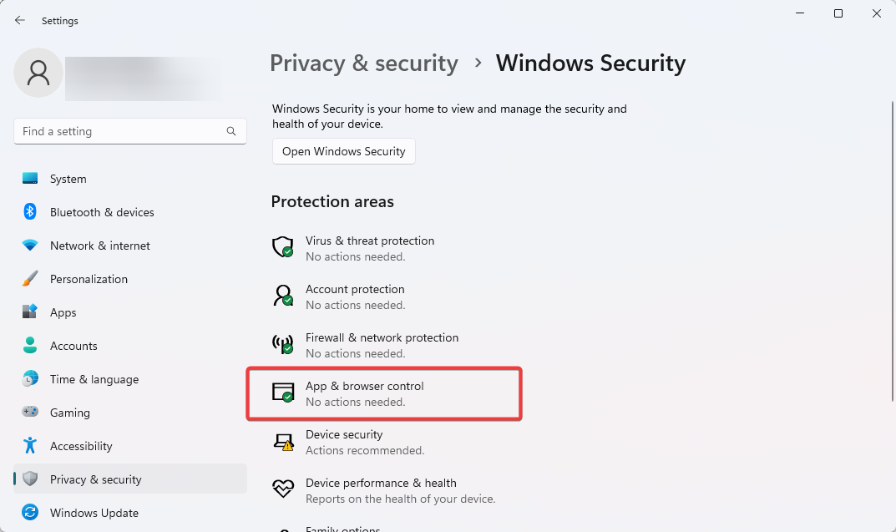Click the Account protection person icon
This screenshot has width=896, height=532.
(x=283, y=296)
